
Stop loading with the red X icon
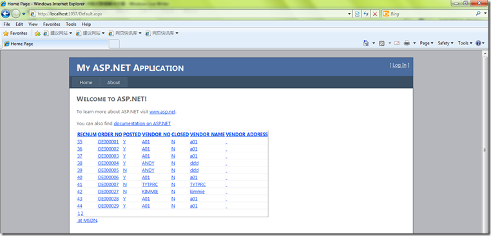click(375, 14)
